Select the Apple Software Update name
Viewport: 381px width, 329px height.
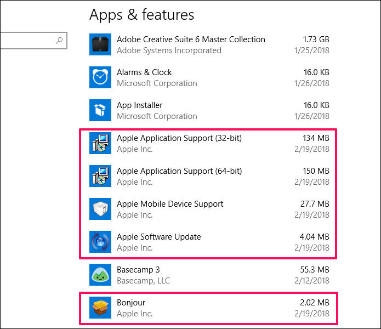point(159,237)
